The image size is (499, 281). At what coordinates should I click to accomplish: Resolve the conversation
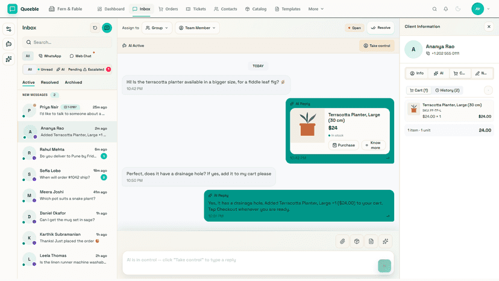pos(381,28)
